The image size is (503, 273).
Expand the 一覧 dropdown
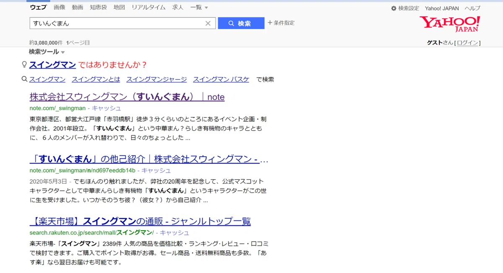click(199, 8)
